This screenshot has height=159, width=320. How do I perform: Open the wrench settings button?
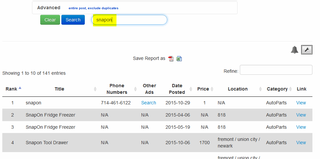(307, 50)
